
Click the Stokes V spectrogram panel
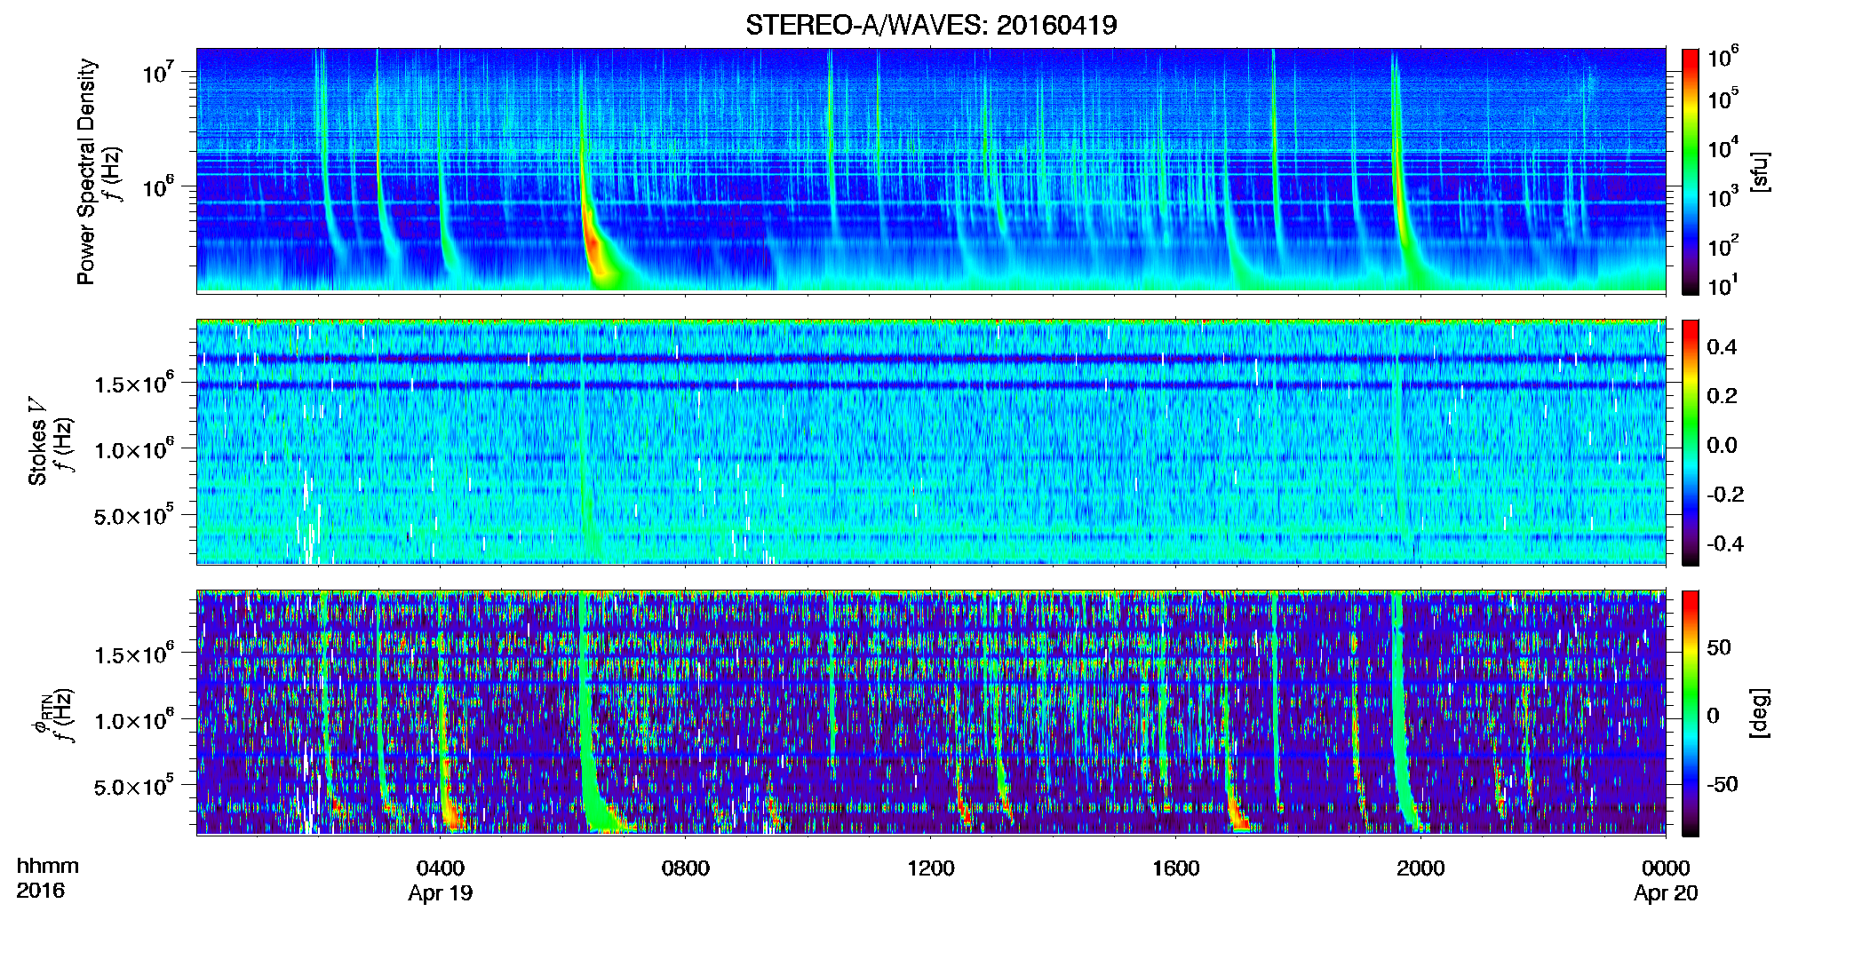931,441
